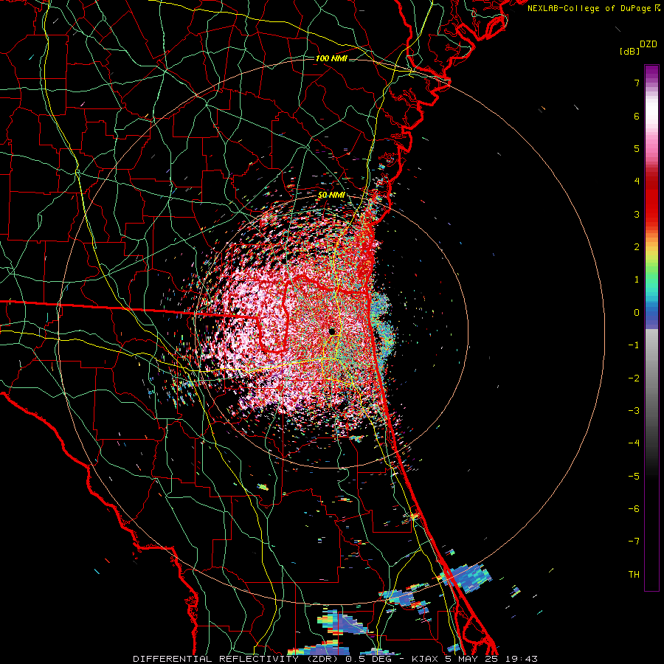This screenshot has width=664, height=664.
Task: Click the [dB] units label
Action: (x=630, y=51)
